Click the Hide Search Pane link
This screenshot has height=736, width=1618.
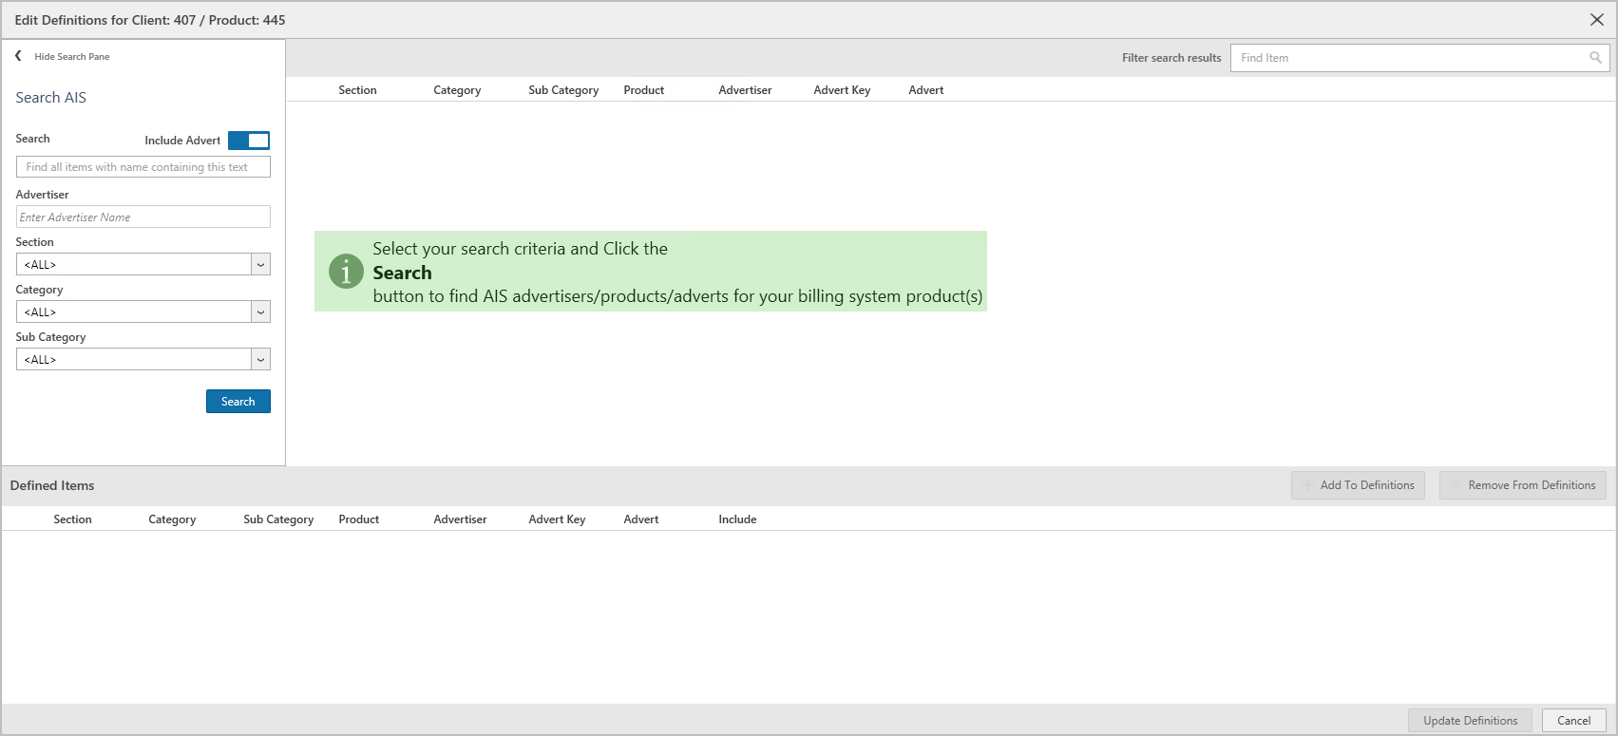72,57
